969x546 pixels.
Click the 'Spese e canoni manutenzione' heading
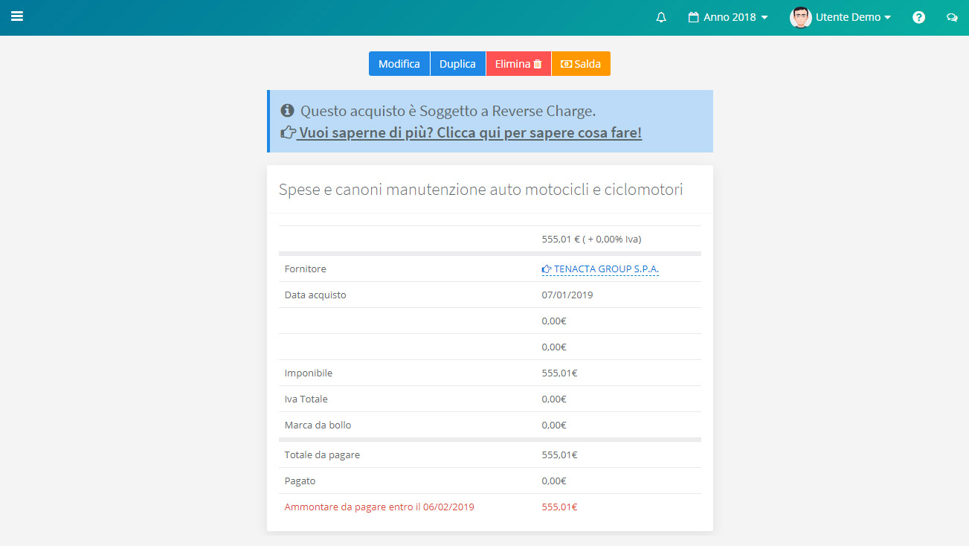point(480,190)
